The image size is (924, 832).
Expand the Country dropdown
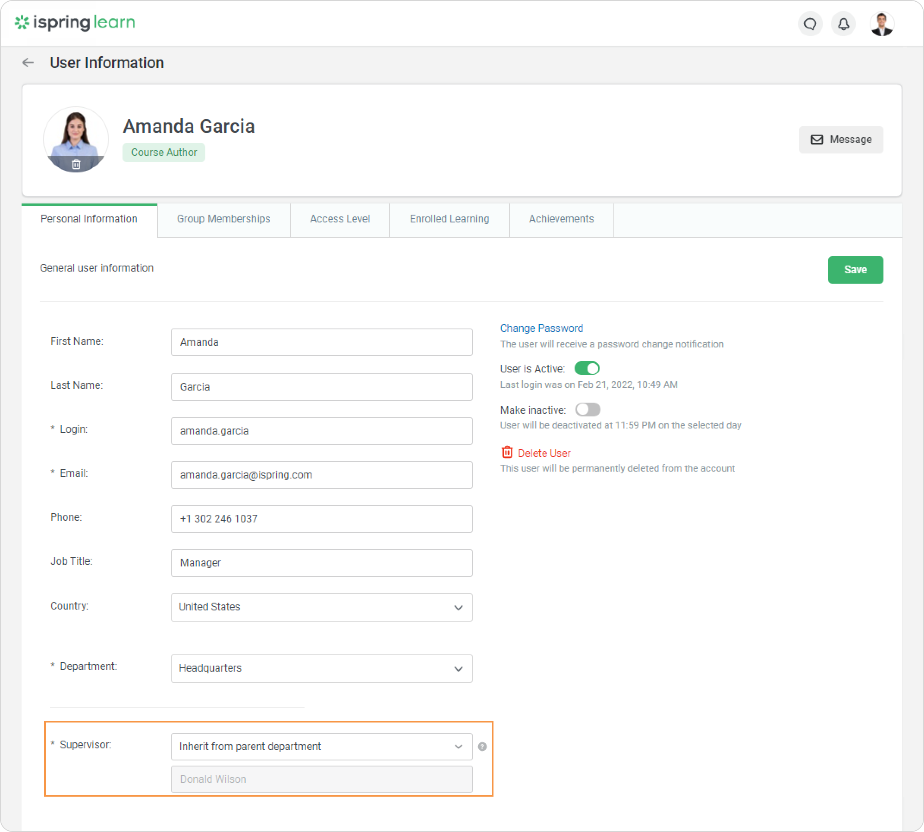tap(321, 607)
